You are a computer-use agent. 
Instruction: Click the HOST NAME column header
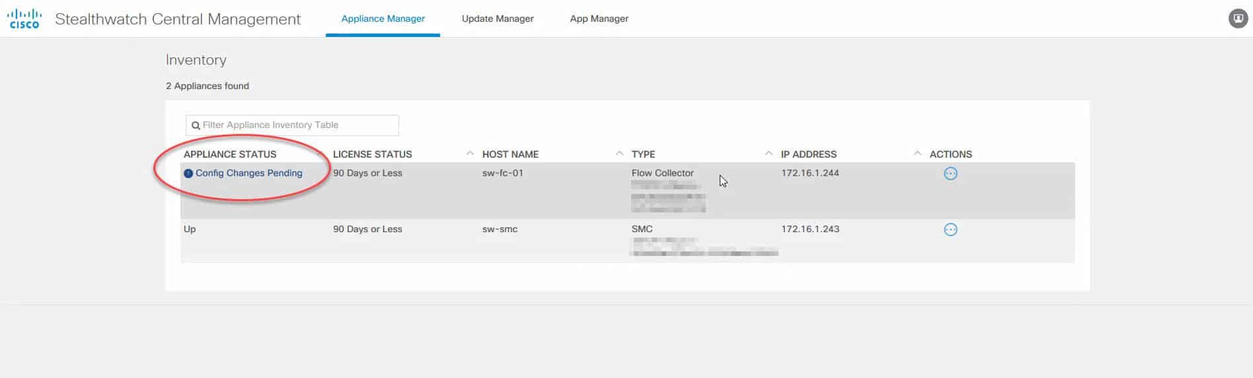(510, 154)
